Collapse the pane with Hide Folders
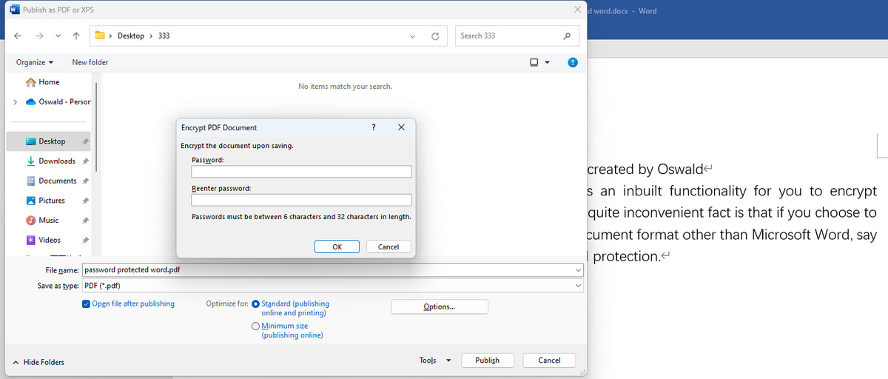Image resolution: width=888 pixels, height=379 pixels. click(x=39, y=362)
